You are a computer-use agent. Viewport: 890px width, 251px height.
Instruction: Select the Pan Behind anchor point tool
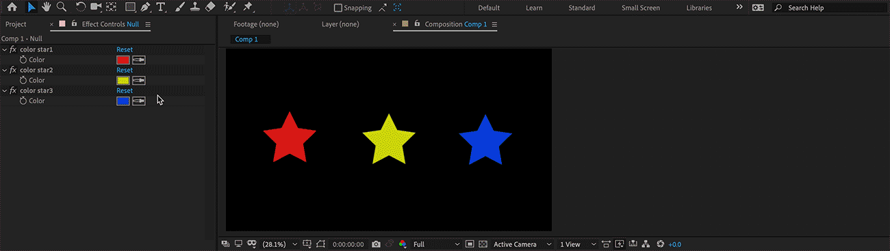[111, 8]
